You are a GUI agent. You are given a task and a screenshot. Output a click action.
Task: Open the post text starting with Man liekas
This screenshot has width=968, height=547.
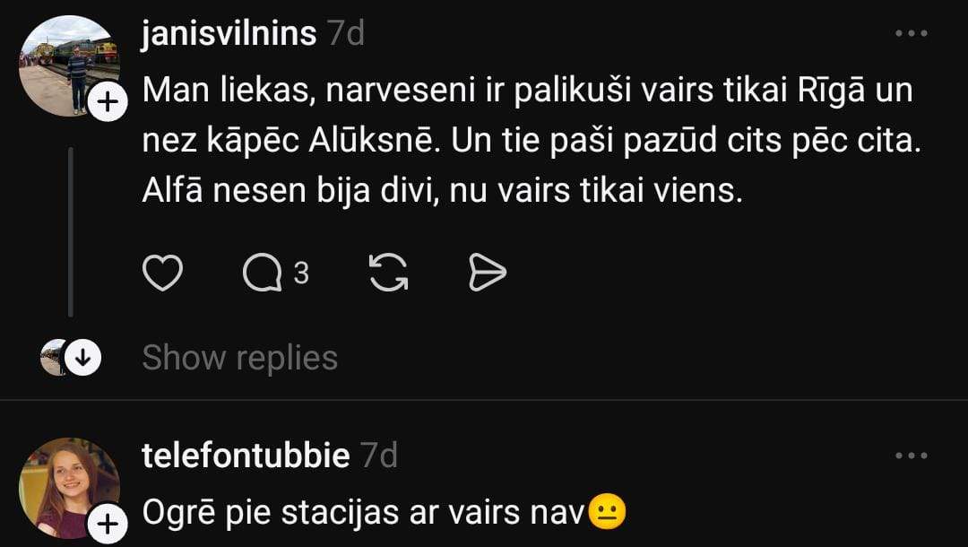coord(532,141)
